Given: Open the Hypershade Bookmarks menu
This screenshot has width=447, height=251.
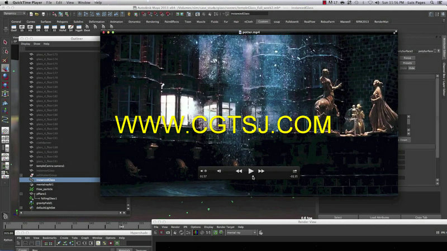Looking at the screenshot, I should (x=50, y=238).
